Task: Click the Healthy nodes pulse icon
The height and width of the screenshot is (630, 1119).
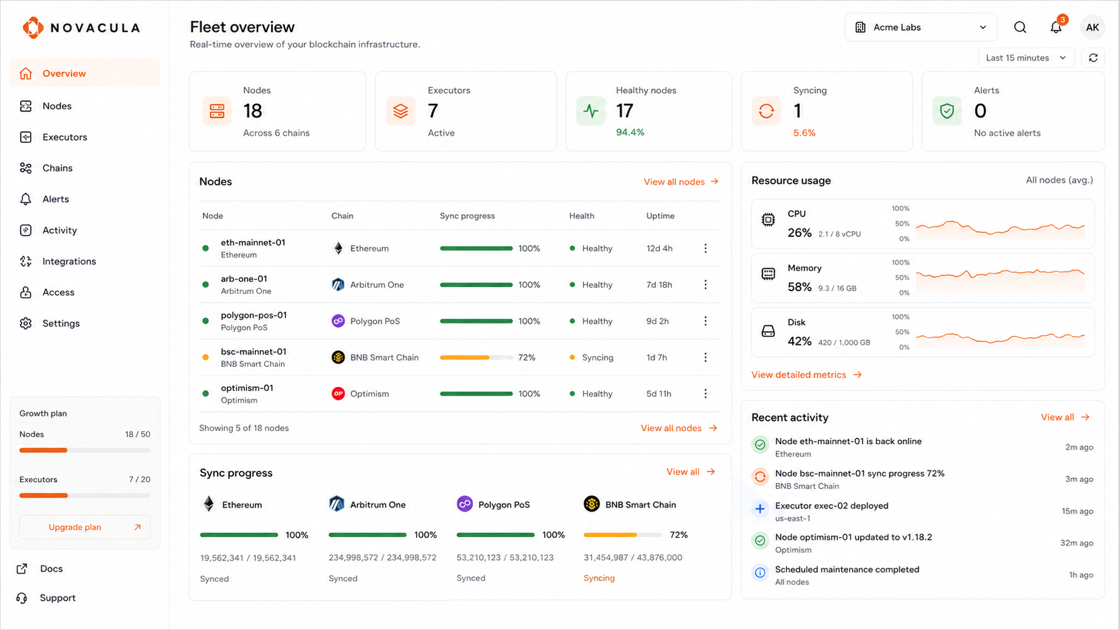Action: click(x=591, y=111)
